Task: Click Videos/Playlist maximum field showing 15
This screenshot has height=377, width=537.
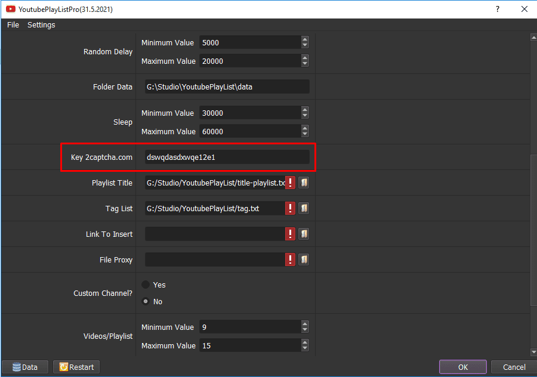Action: pos(251,345)
